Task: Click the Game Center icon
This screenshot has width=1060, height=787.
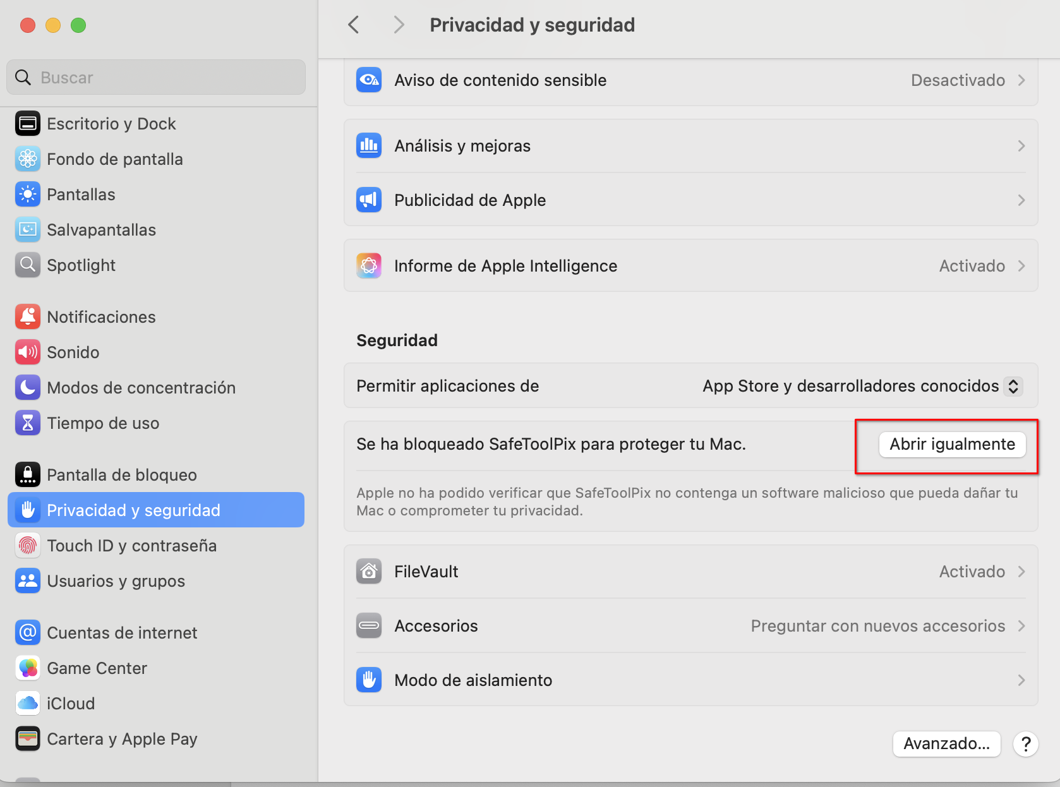Action: coord(28,668)
